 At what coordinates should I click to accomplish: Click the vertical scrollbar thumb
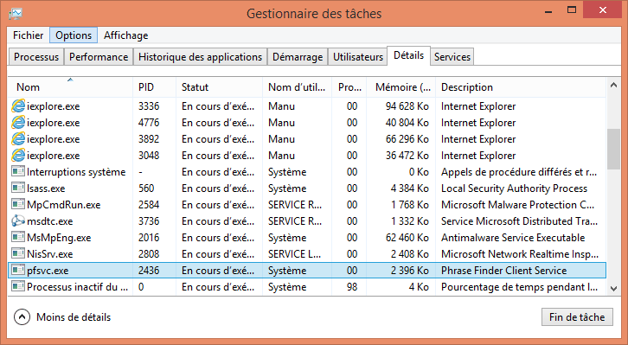pyautogui.click(x=613, y=149)
